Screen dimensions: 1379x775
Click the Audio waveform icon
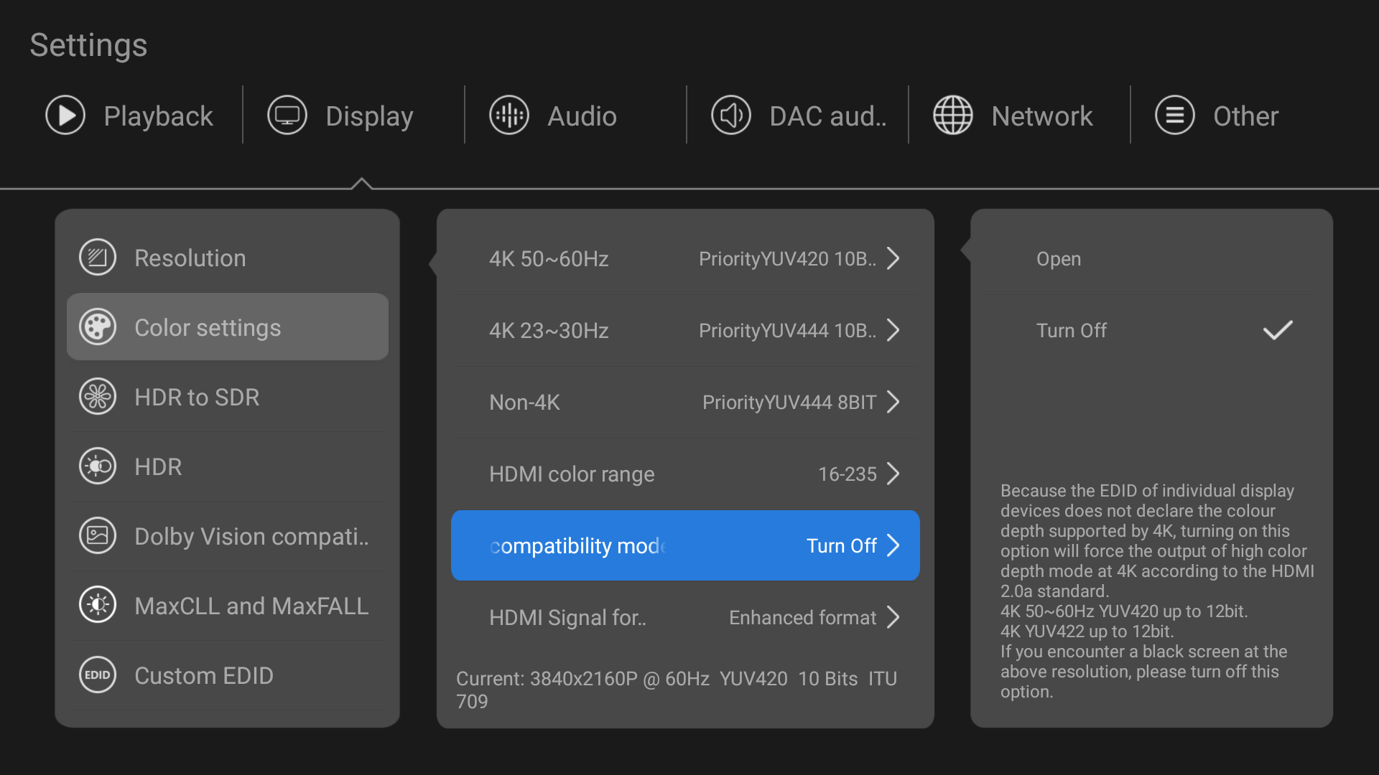[x=509, y=116]
